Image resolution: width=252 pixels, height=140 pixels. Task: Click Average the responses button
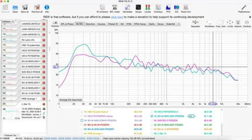(x=71, y=100)
